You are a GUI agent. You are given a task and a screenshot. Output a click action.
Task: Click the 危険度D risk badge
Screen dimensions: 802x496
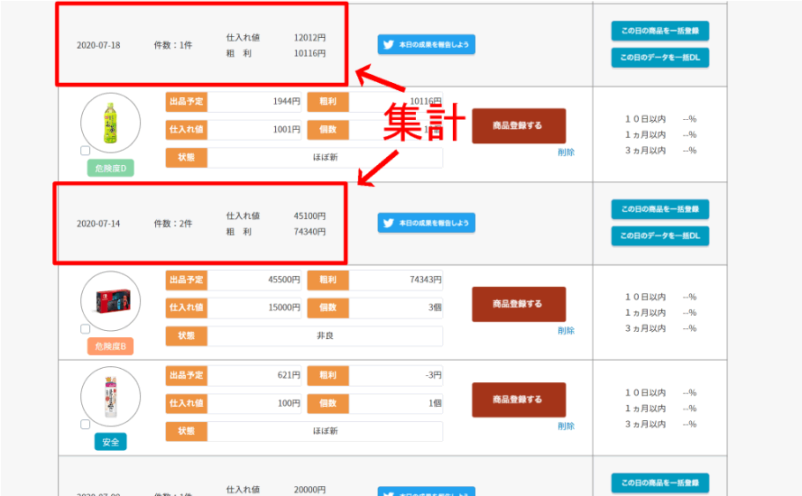pos(110,169)
